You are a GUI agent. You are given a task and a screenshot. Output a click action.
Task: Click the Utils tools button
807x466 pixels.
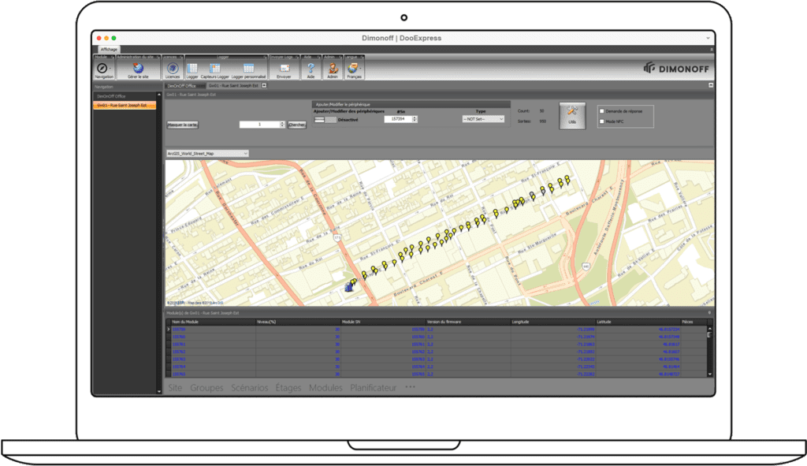pyautogui.click(x=572, y=115)
